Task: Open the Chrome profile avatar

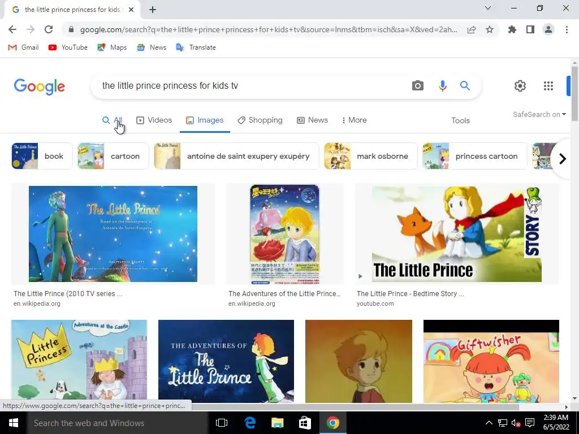Action: click(x=548, y=29)
